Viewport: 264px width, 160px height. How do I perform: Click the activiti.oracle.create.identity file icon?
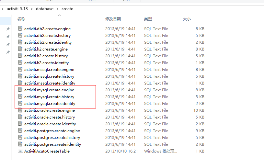click(20, 124)
